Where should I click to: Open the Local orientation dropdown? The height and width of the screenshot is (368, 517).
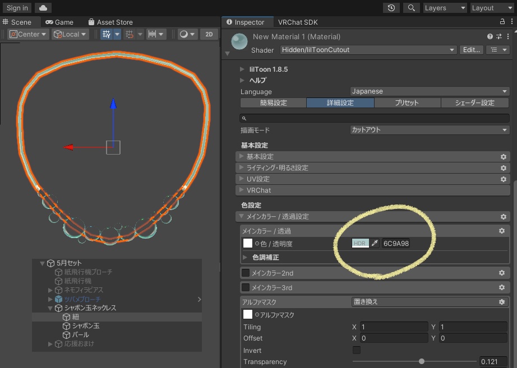70,34
